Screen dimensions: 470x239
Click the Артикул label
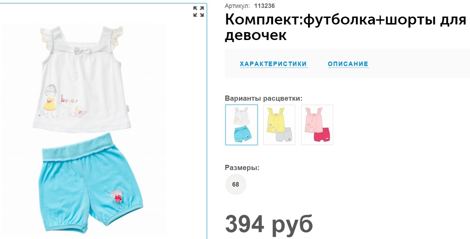(x=237, y=6)
